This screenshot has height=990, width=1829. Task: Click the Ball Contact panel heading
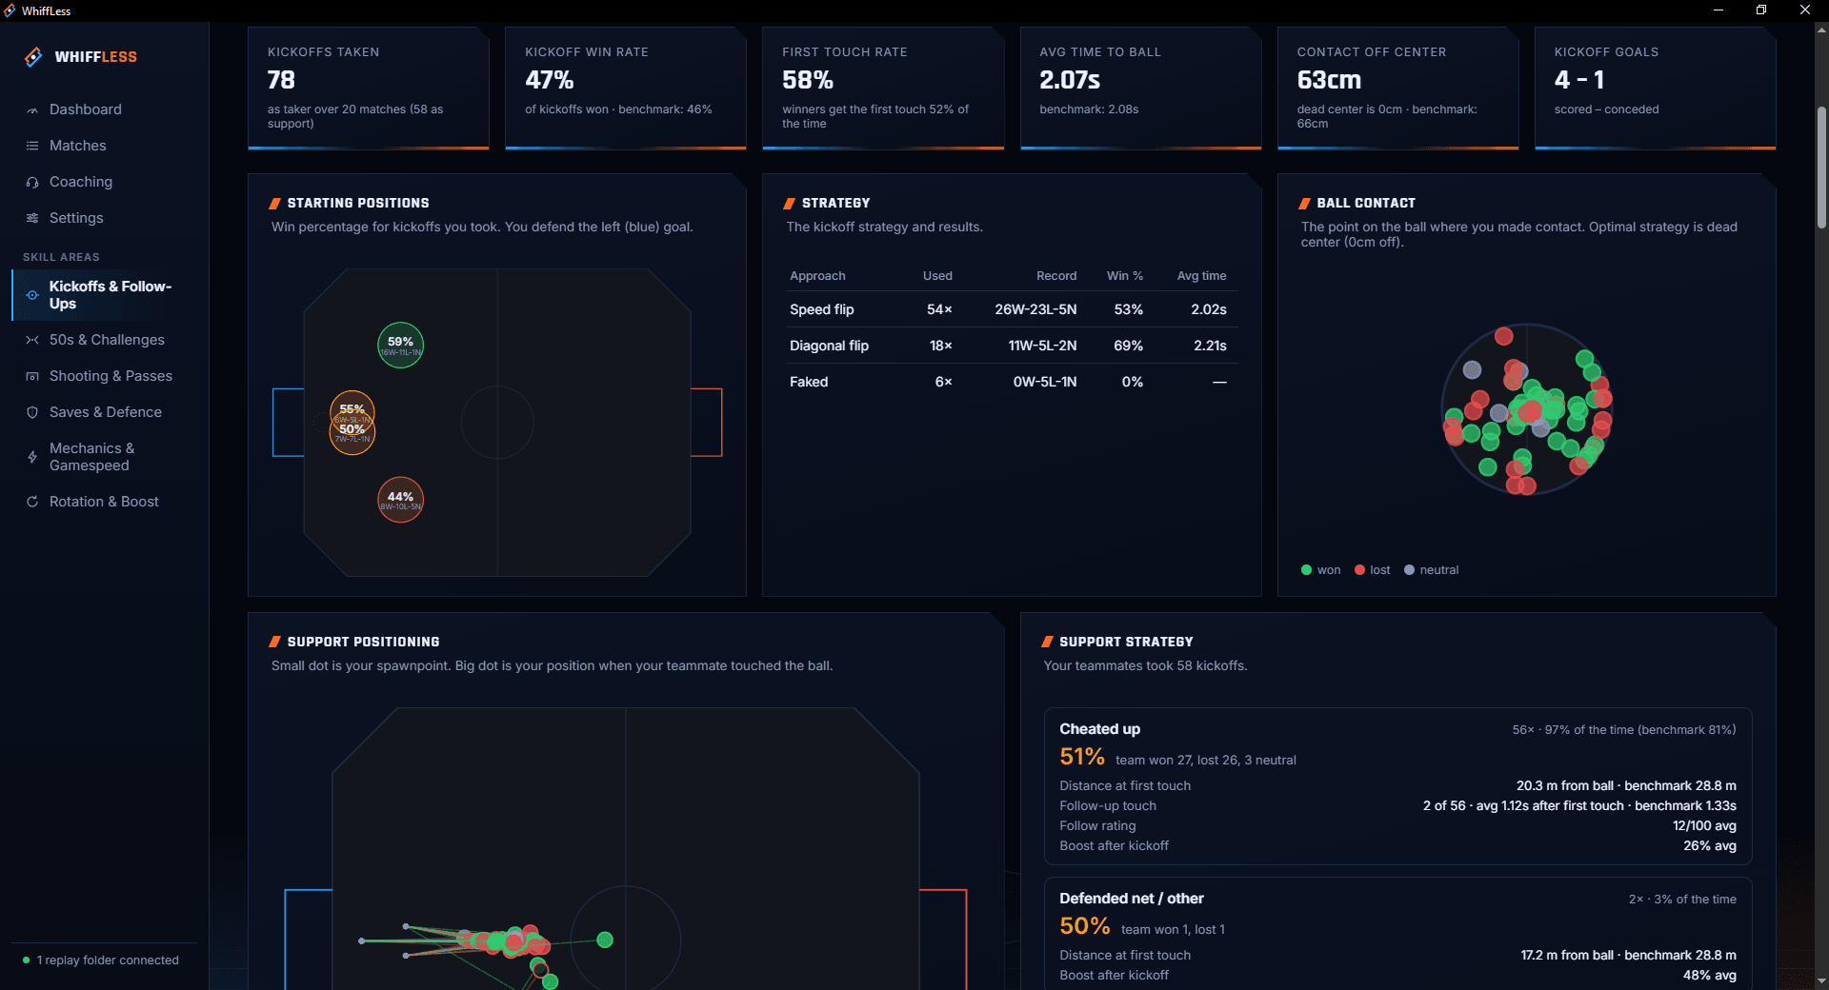[x=1366, y=203]
